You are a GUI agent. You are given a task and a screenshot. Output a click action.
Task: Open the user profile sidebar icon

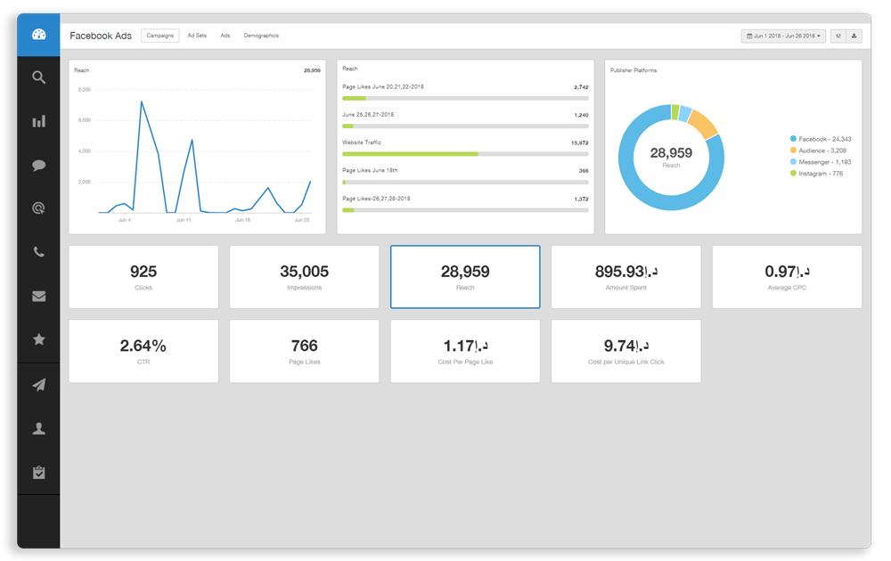[x=38, y=428]
